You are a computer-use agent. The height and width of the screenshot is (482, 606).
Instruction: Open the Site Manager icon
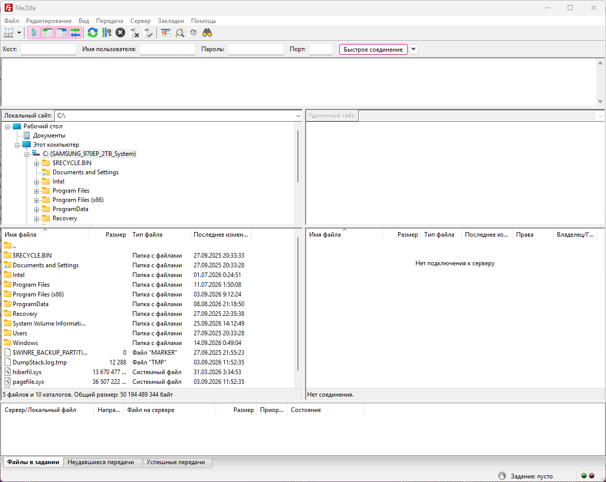9,33
